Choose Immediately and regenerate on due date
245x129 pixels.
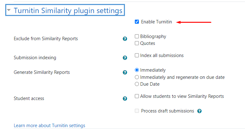pyautogui.click(x=137, y=77)
